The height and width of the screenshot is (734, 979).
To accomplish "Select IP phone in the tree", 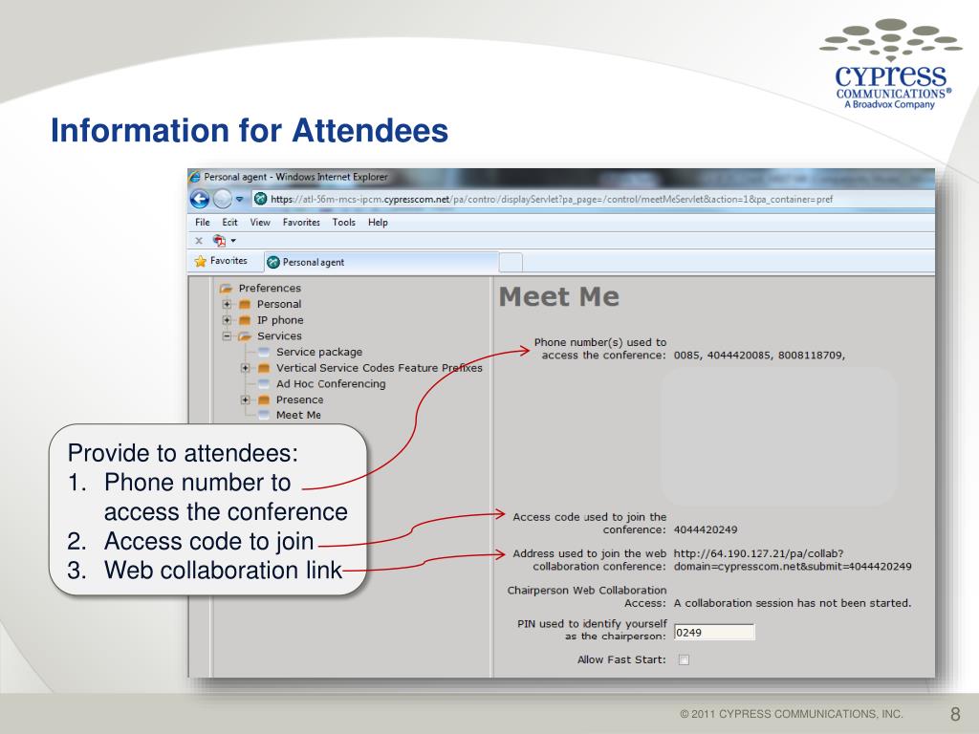I will pyautogui.click(x=280, y=320).
